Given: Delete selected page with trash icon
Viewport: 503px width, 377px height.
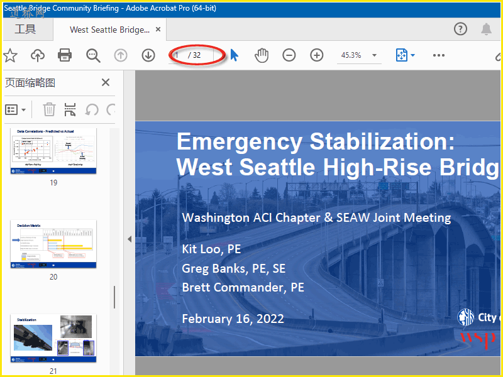Looking at the screenshot, I should [49, 109].
